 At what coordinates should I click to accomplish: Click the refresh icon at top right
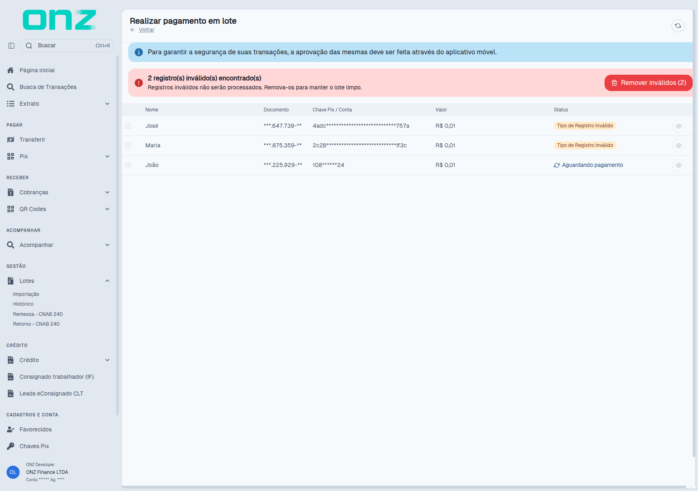pyautogui.click(x=678, y=26)
